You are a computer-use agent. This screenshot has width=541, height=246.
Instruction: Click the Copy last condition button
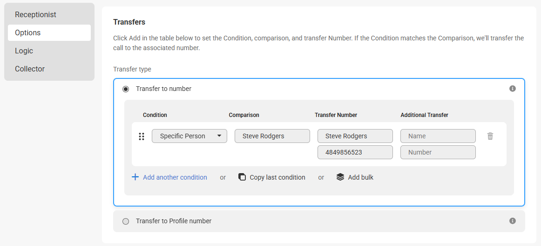coord(272,177)
